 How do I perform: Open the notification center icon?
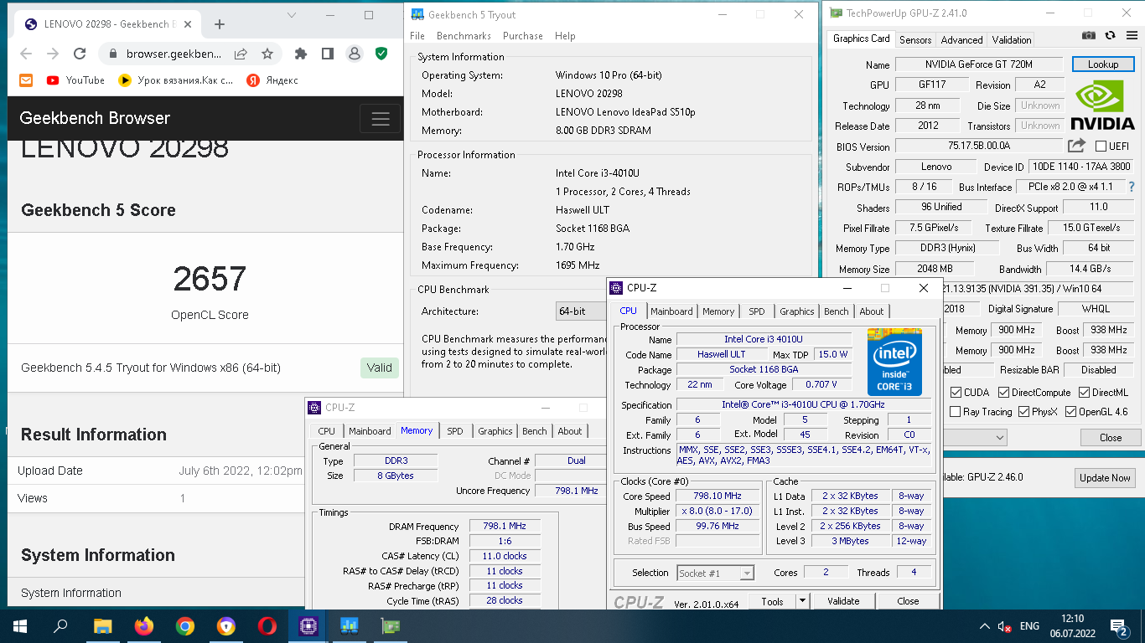pos(1118,625)
